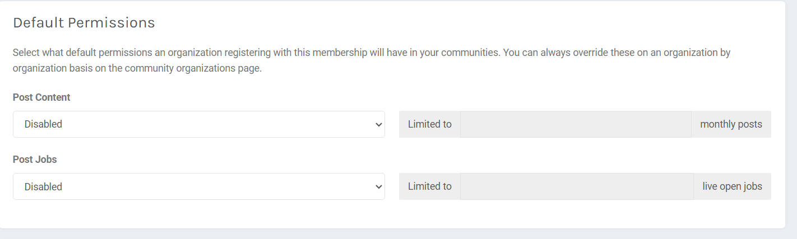Click the monthly posts limit input field
Image resolution: width=797 pixels, height=239 pixels.
point(576,124)
